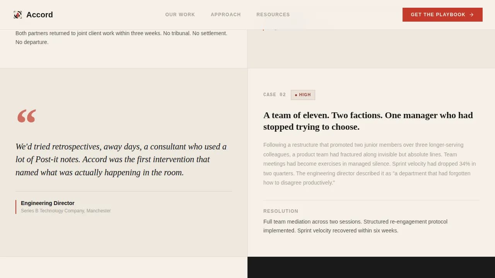Click the resolution text about full team mediation

pos(355,226)
